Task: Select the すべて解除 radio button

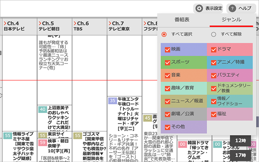Action: (213, 34)
